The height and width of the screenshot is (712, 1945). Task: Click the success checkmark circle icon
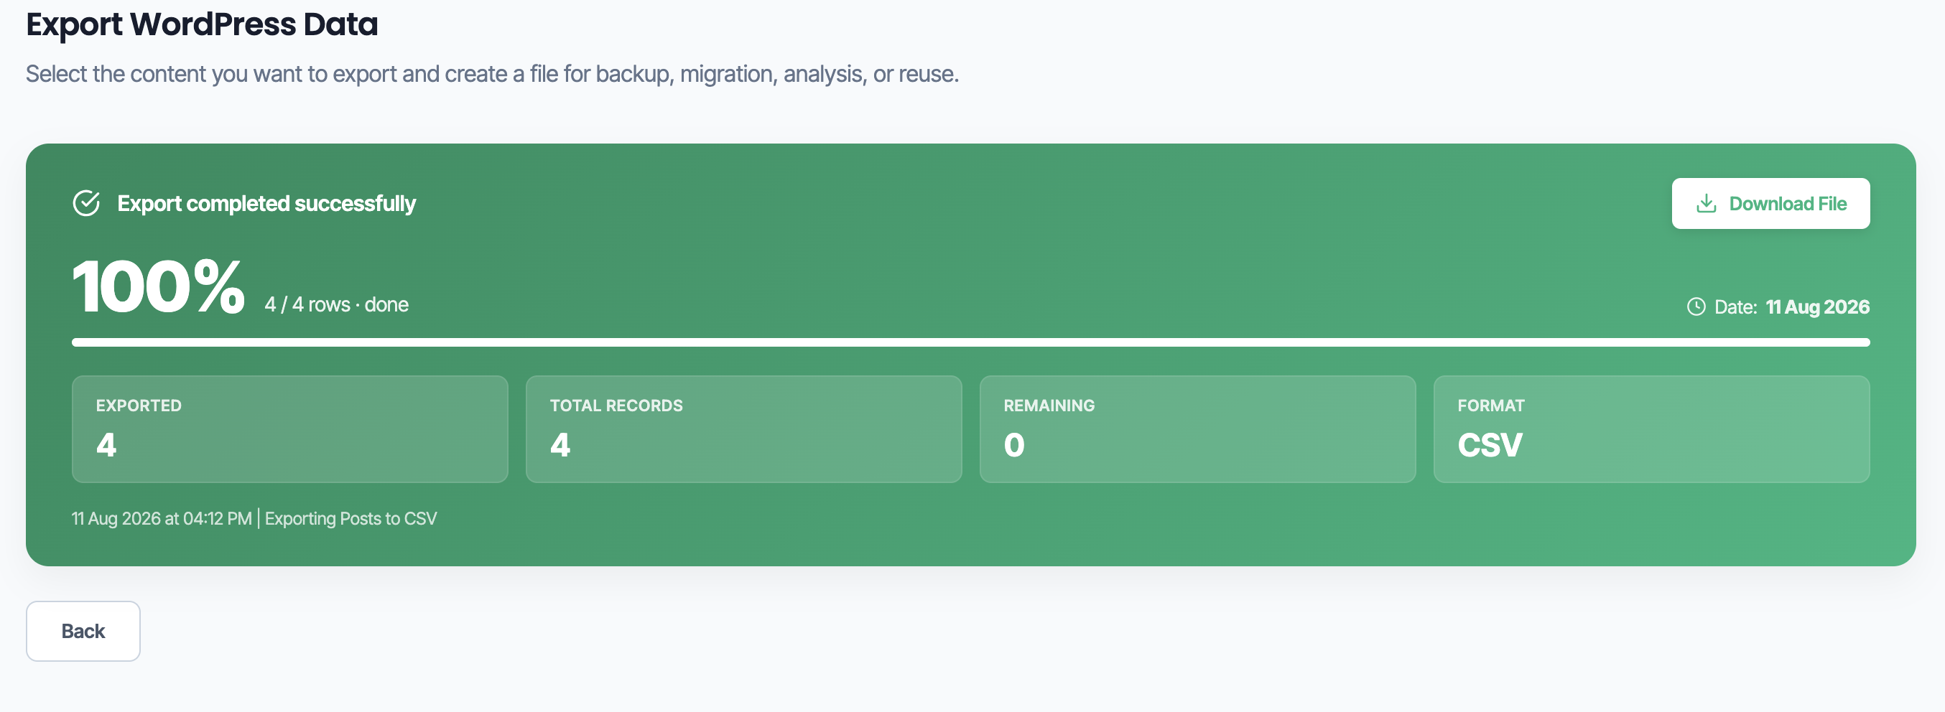(86, 203)
